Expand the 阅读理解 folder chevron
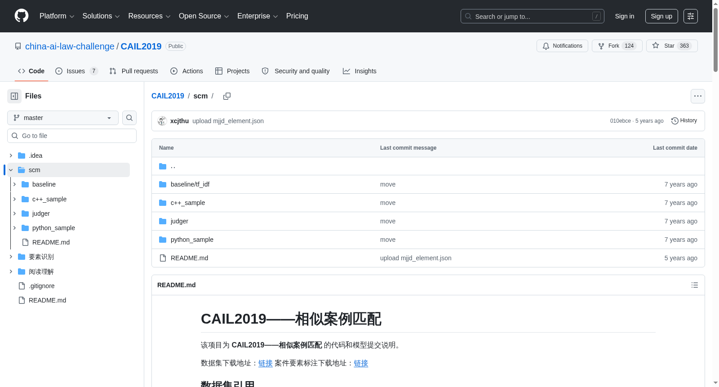The width and height of the screenshot is (719, 387). 11,271
